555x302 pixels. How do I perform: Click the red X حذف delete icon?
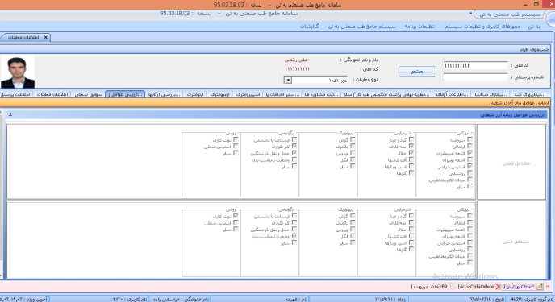499,287
